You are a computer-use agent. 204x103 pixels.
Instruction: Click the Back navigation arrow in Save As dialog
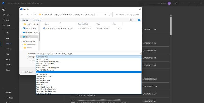tap(23, 15)
